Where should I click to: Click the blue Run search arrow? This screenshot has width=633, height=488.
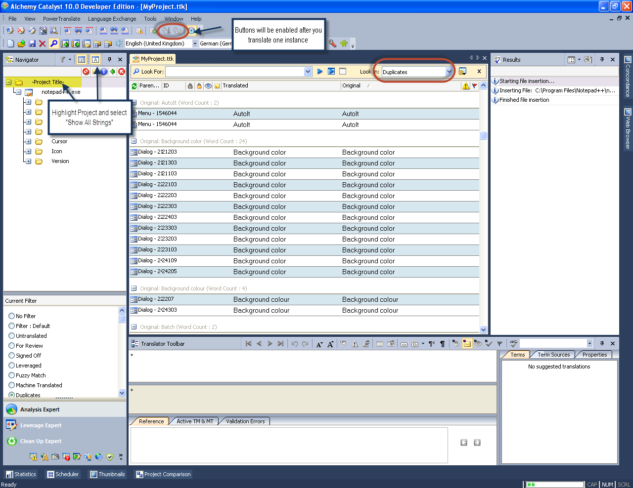(320, 72)
